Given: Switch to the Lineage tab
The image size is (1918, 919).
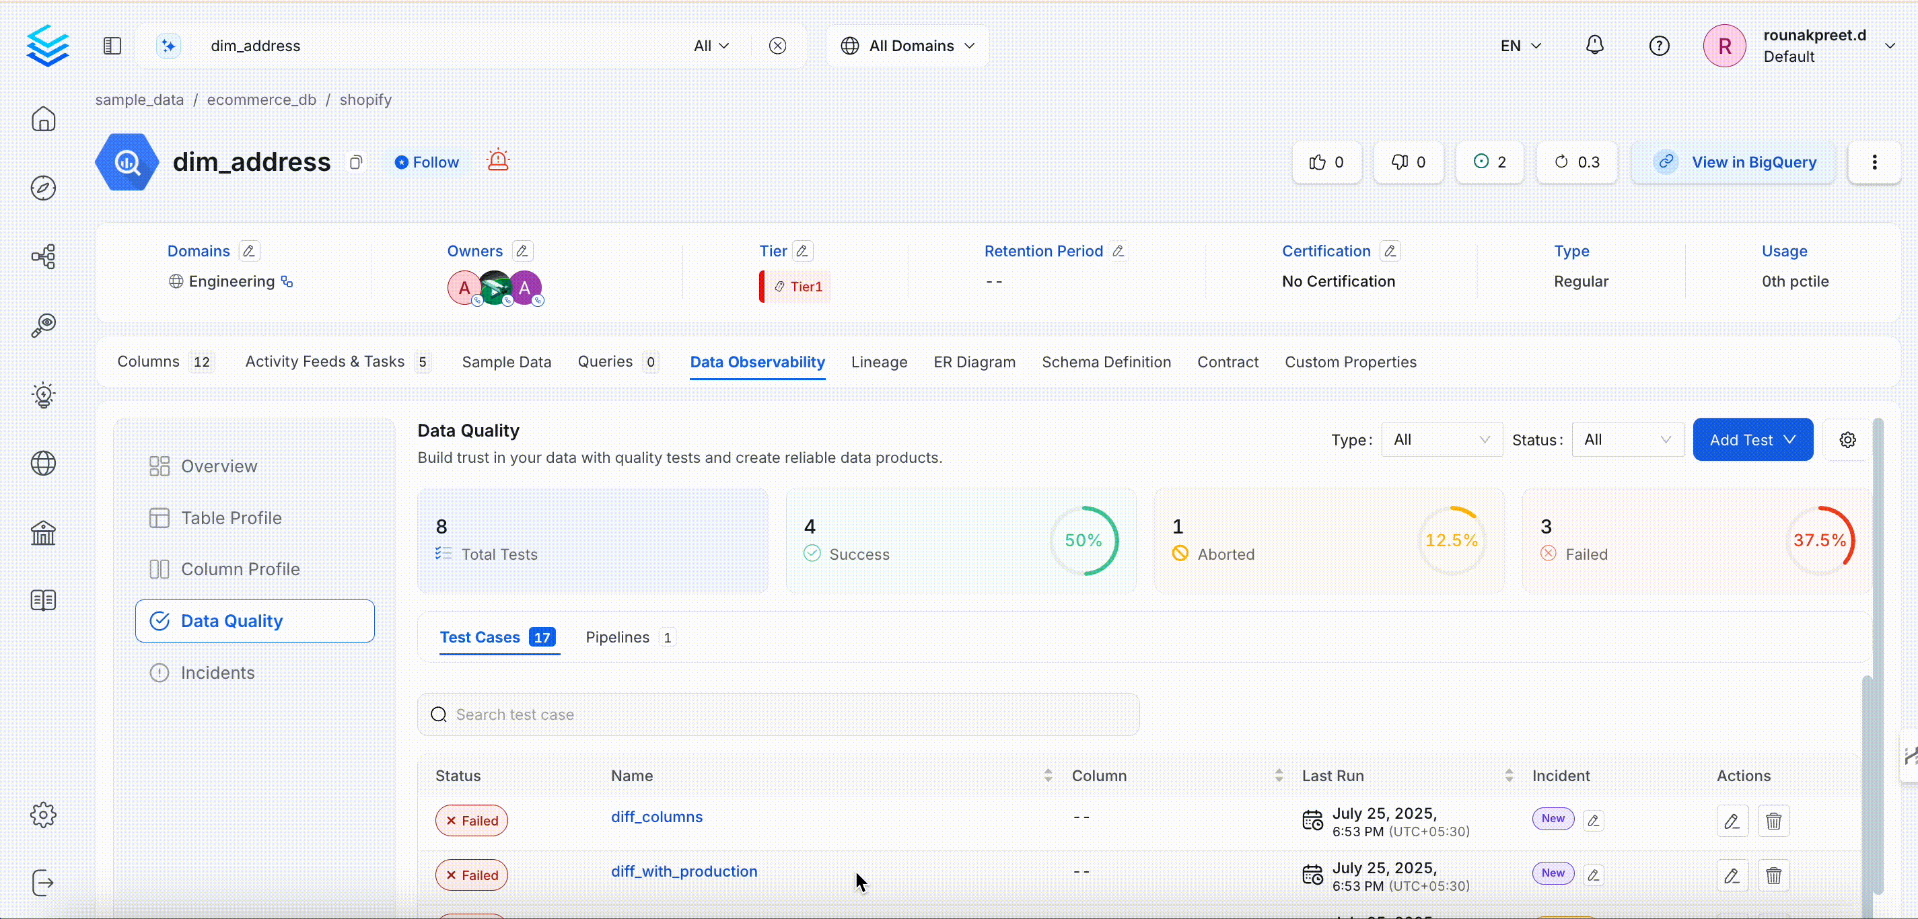Looking at the screenshot, I should click(x=879, y=363).
